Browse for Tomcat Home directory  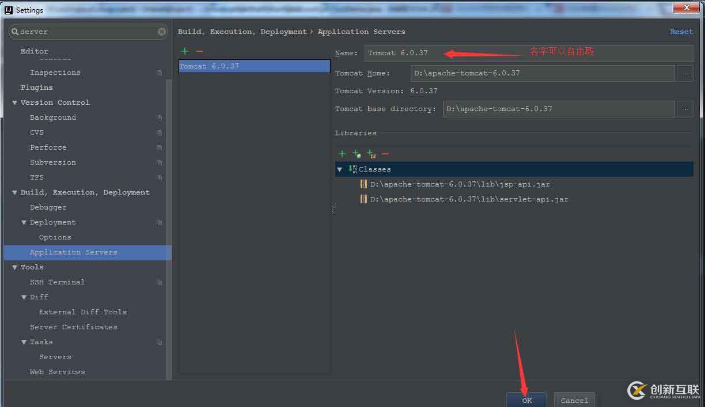[685, 73]
